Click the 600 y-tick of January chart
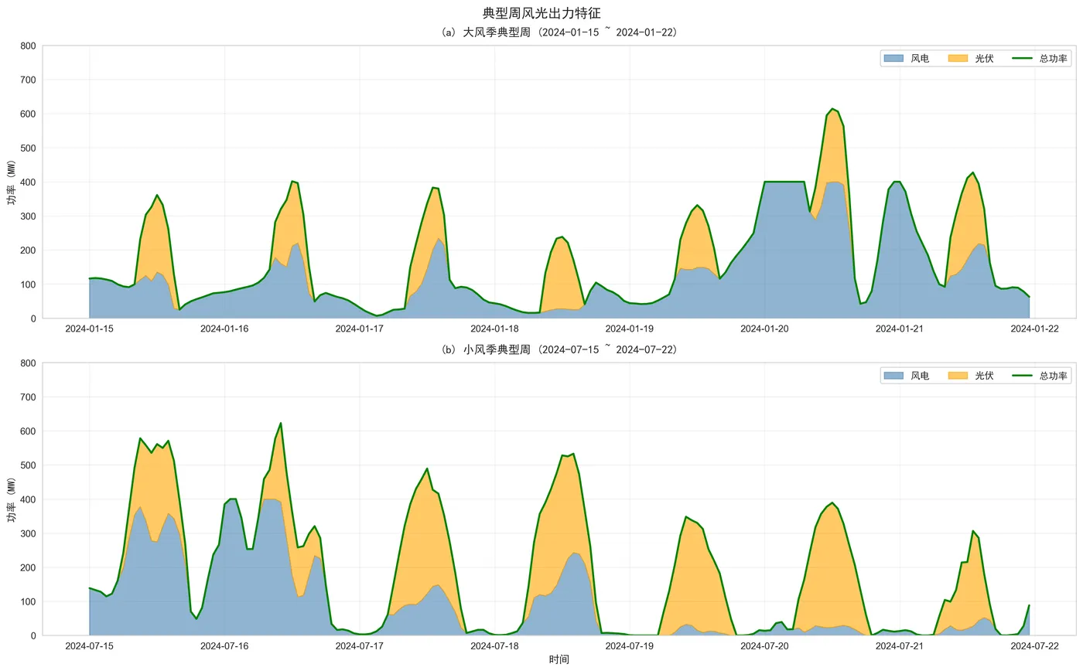 (x=27, y=114)
